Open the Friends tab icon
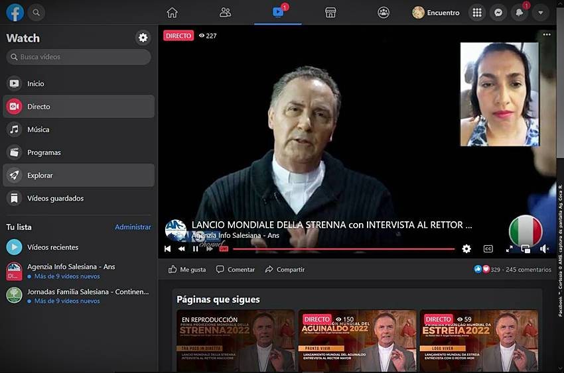564x373 pixels. [x=225, y=13]
